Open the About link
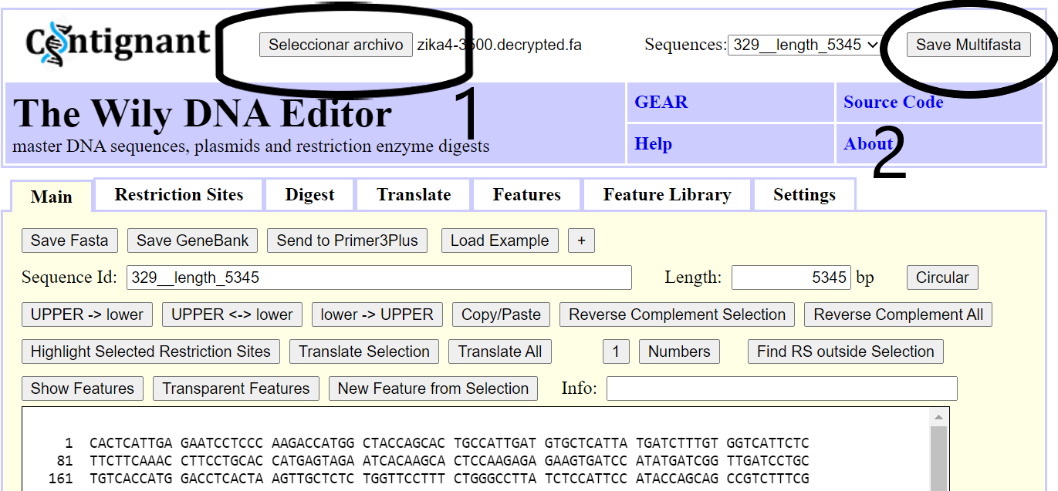This screenshot has width=1058, height=491. click(x=868, y=144)
